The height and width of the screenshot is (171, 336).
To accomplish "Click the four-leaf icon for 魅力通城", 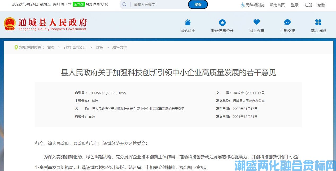I will tap(318, 22).
